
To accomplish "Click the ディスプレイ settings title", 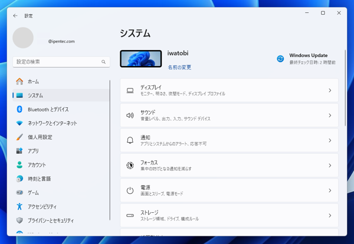I will pyautogui.click(x=151, y=87).
